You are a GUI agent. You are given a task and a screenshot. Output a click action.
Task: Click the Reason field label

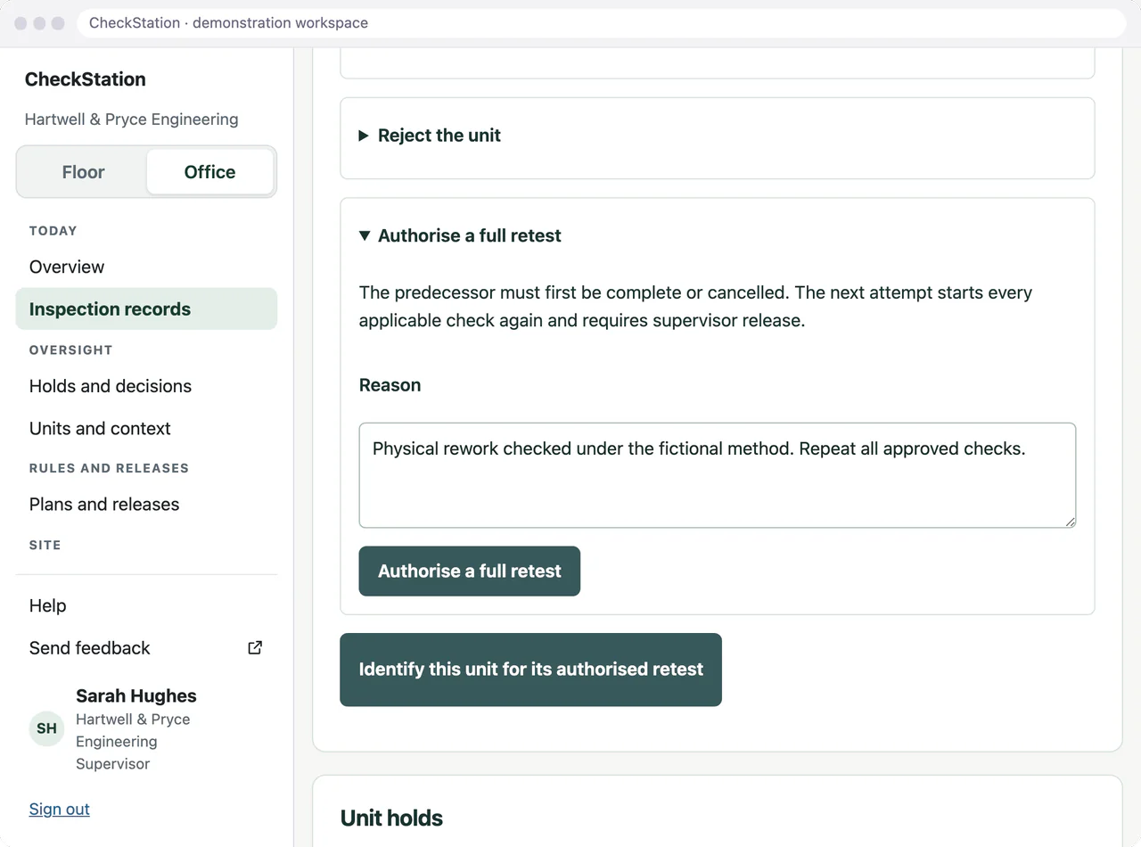point(390,385)
